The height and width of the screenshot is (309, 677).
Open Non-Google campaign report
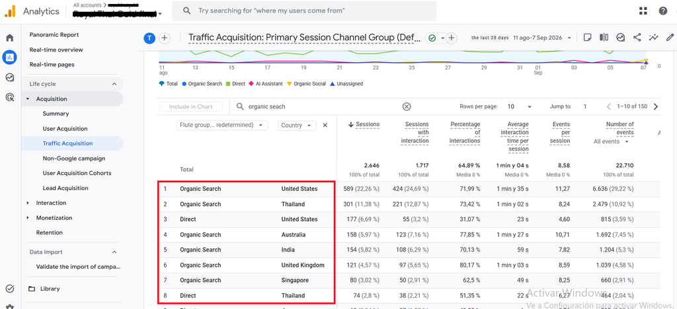74,158
